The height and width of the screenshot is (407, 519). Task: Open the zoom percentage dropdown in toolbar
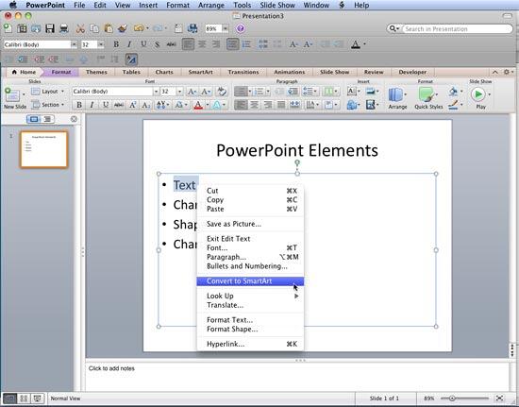click(226, 29)
